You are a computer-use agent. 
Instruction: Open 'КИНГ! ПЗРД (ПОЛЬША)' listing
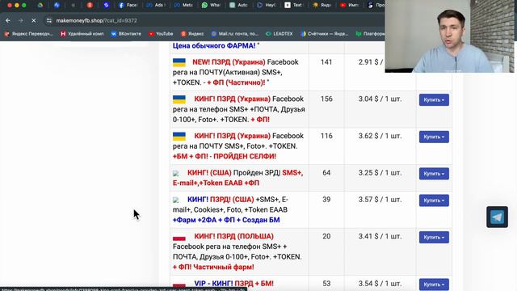tap(237, 251)
